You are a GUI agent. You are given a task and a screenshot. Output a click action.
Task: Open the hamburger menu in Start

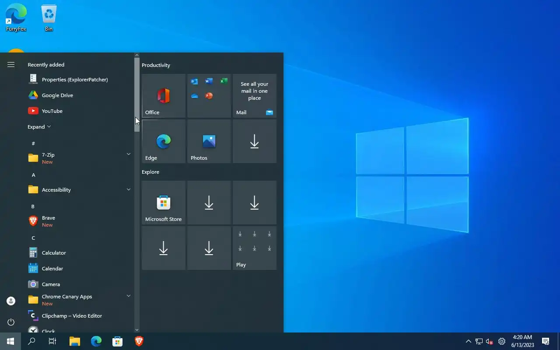(x=11, y=65)
